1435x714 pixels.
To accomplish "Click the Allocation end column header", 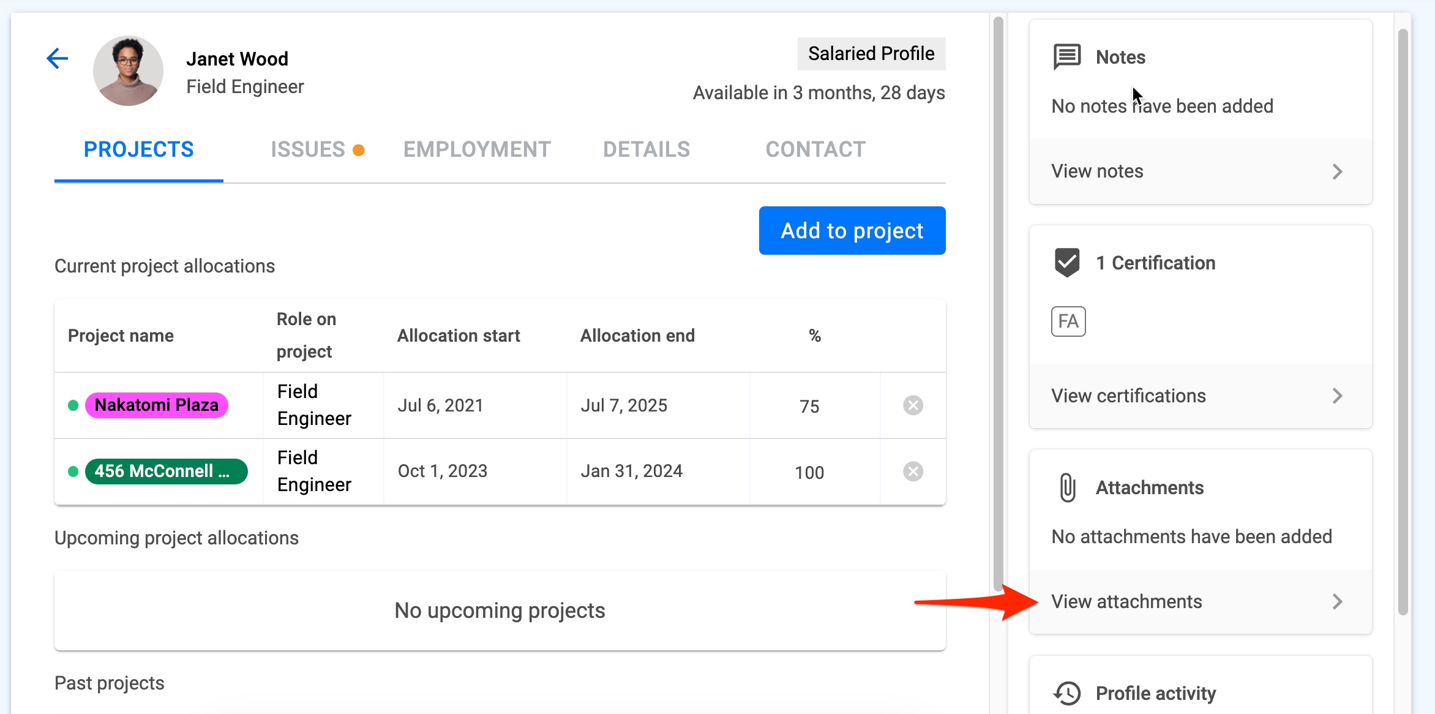I will click(637, 336).
